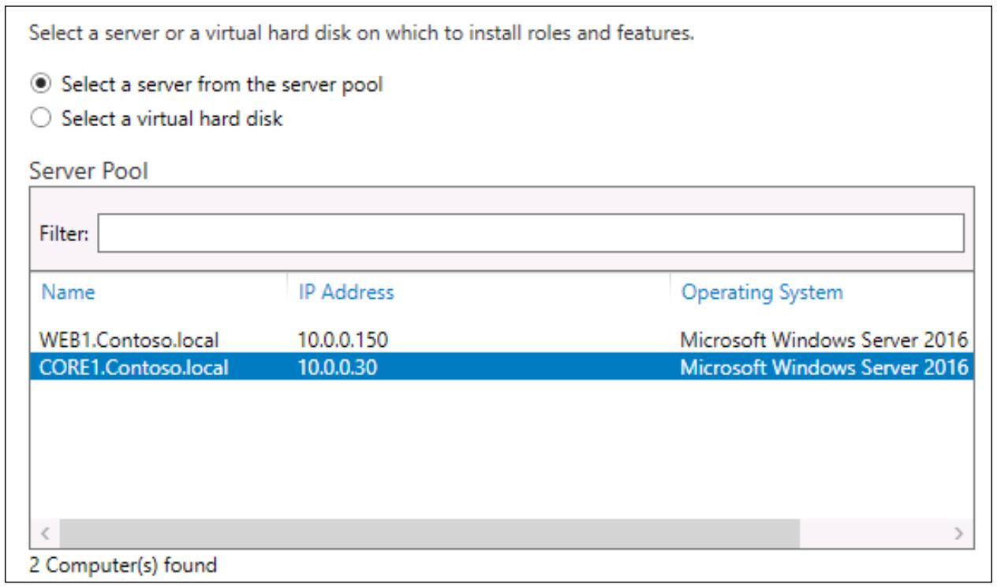Select the WEB1.Contoso.local server row
This screenshot has width=997, height=588.
[x=502, y=341]
